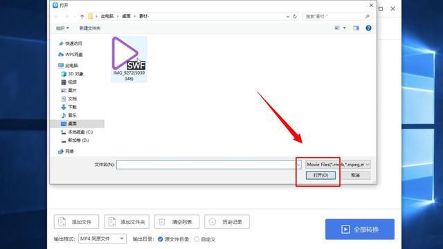Refresh the current folder view
Image resolution: width=443 pixels, height=249 pixels.
tap(295, 17)
